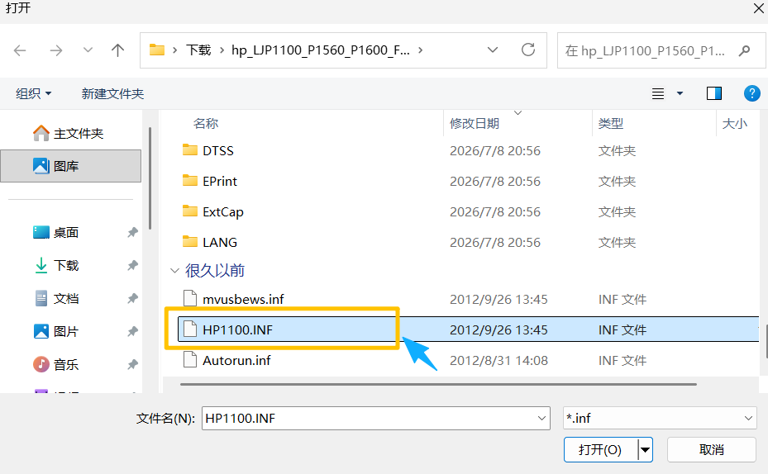Go up one folder level
This screenshot has height=474, width=768.
click(117, 50)
